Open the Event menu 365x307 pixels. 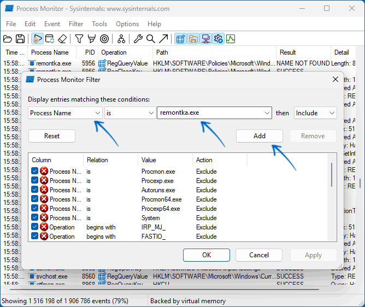(x=52, y=24)
